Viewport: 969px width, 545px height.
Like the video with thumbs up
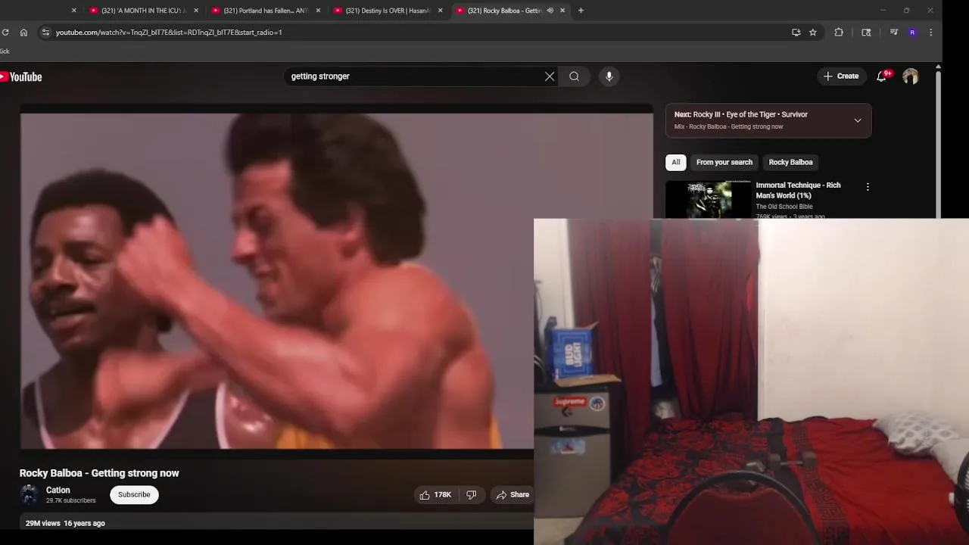click(435, 495)
